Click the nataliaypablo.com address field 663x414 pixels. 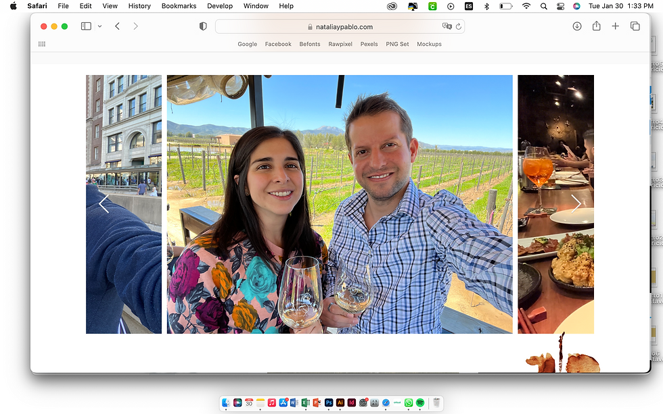click(x=340, y=26)
